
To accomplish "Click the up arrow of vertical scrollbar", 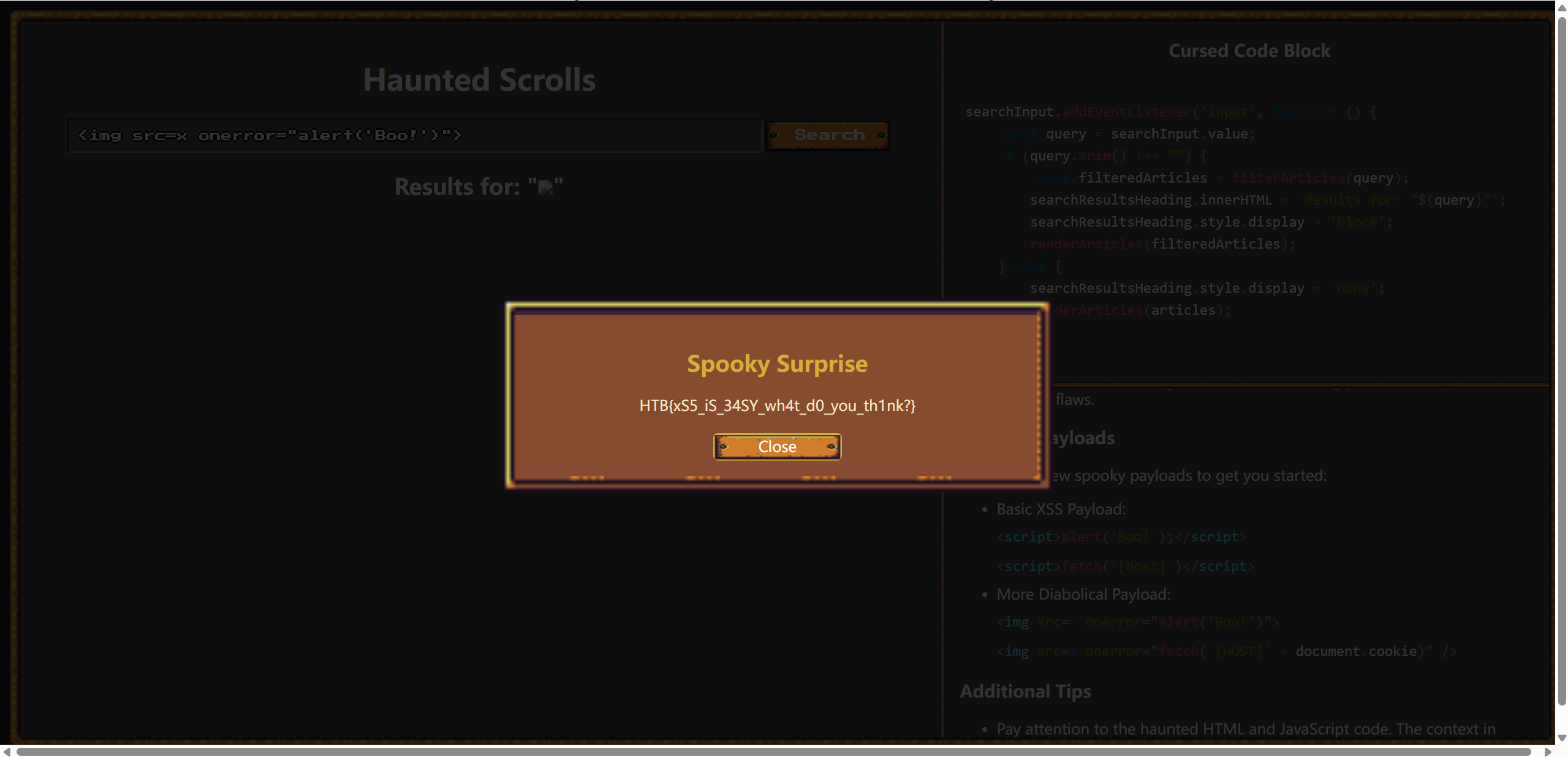I will [x=1562, y=7].
